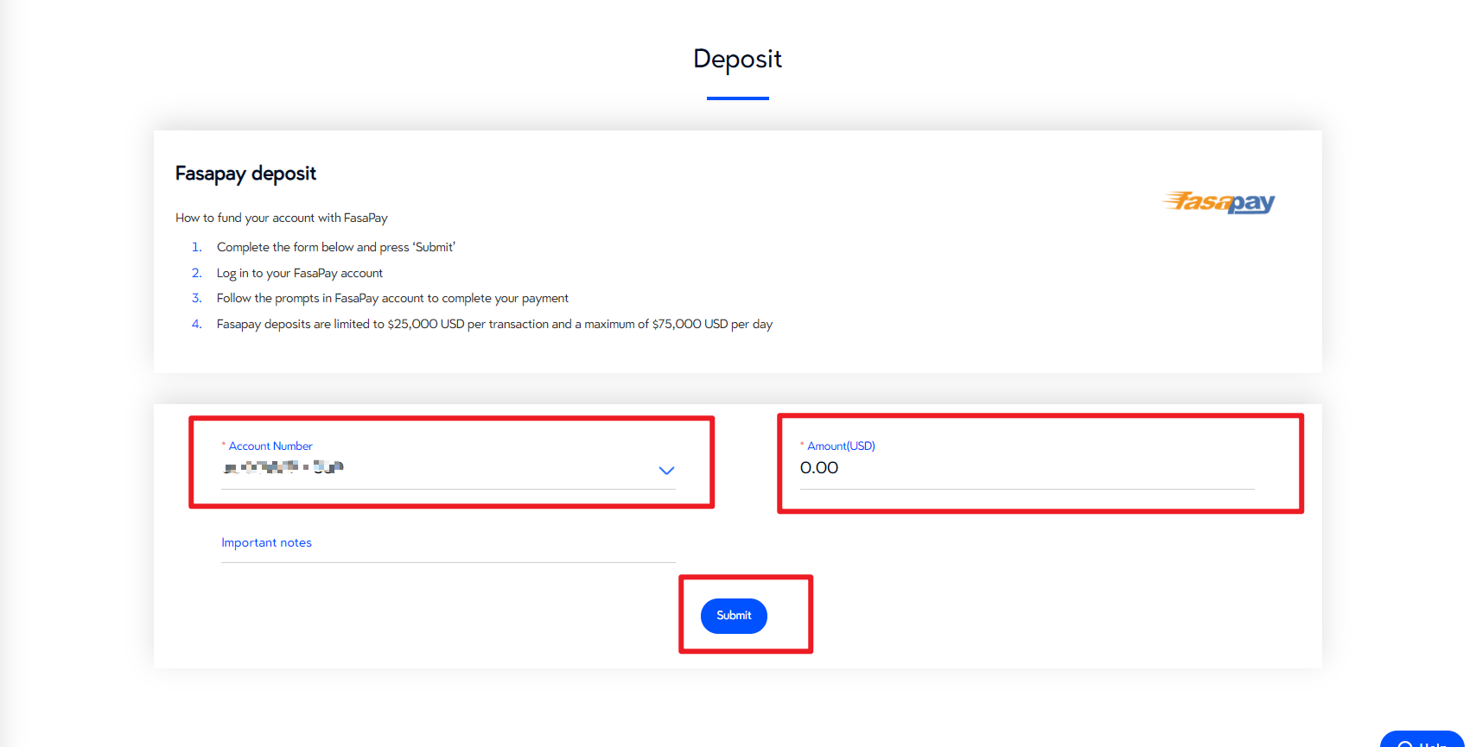
Task: Focus the Amount(USD) input showing 0.00
Action: pyautogui.click(x=1027, y=468)
